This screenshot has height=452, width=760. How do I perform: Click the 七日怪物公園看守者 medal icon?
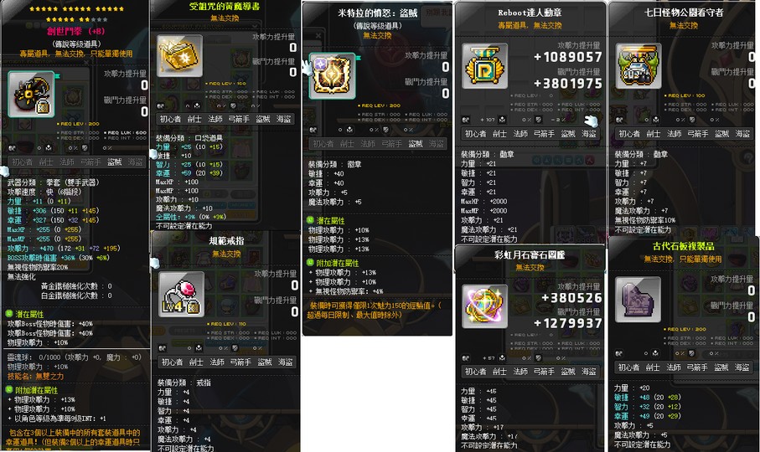(x=638, y=66)
